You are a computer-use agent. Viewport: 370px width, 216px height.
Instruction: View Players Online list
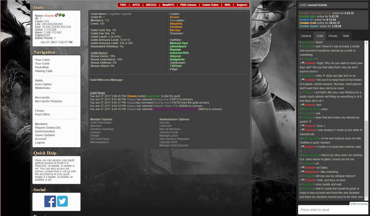coord(47,128)
